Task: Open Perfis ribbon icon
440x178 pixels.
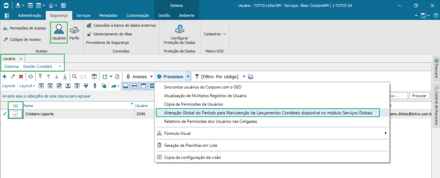Action: tap(74, 33)
